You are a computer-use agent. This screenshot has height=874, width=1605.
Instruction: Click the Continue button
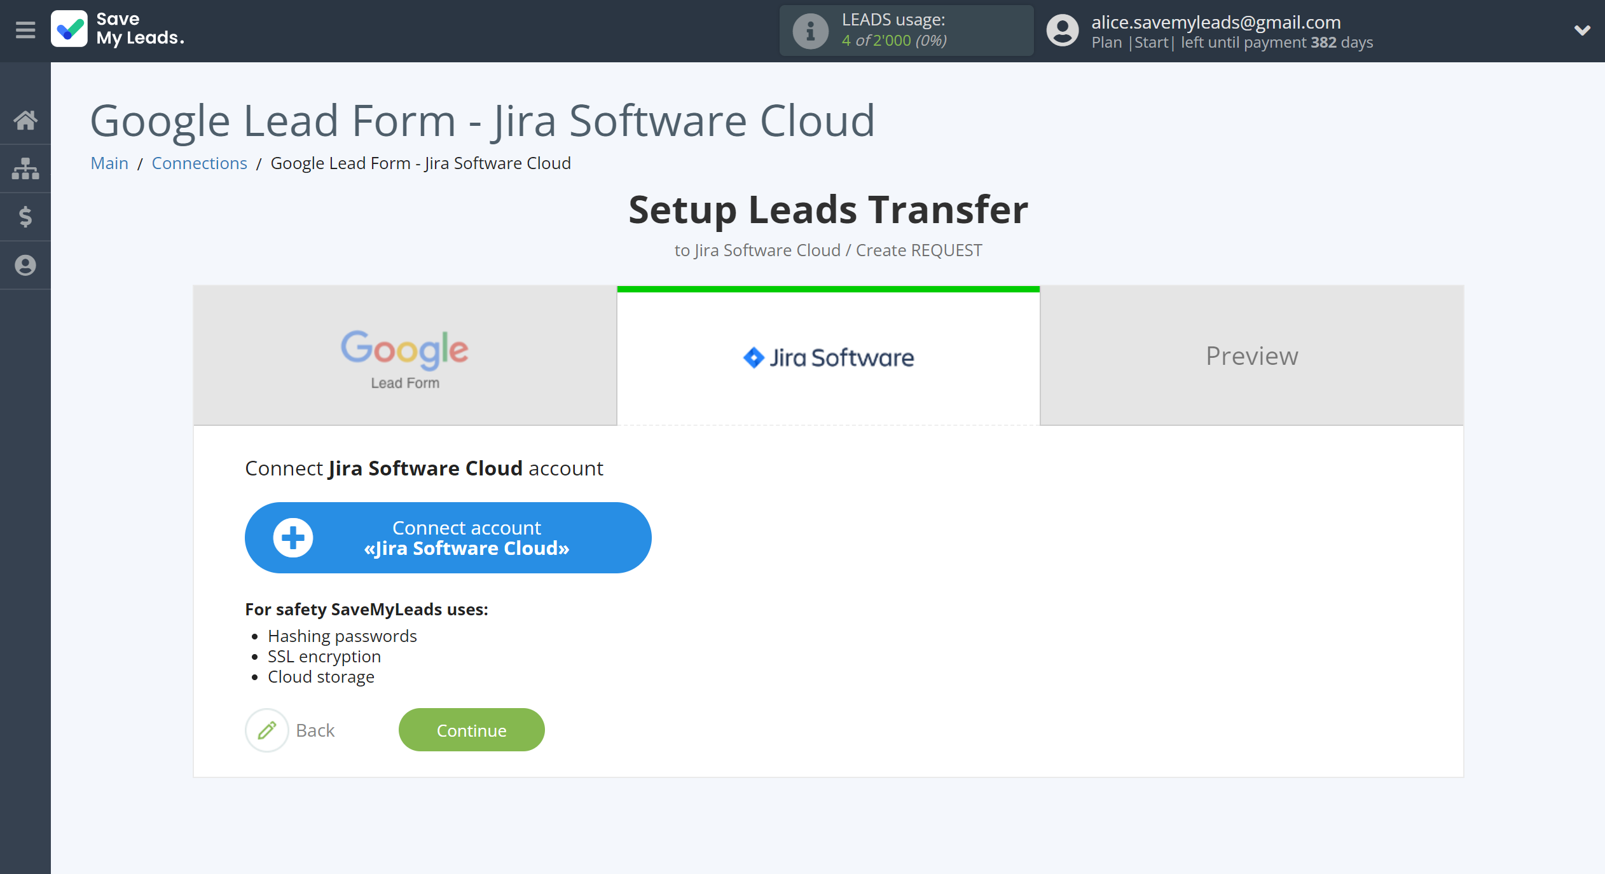[471, 730]
